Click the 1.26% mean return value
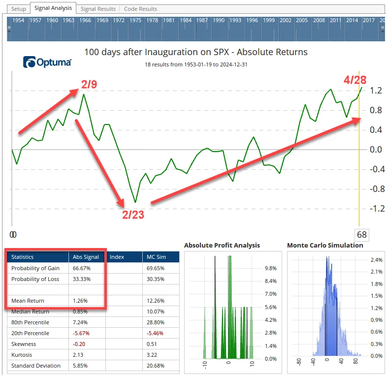This screenshot has width=386, height=375. [x=80, y=301]
